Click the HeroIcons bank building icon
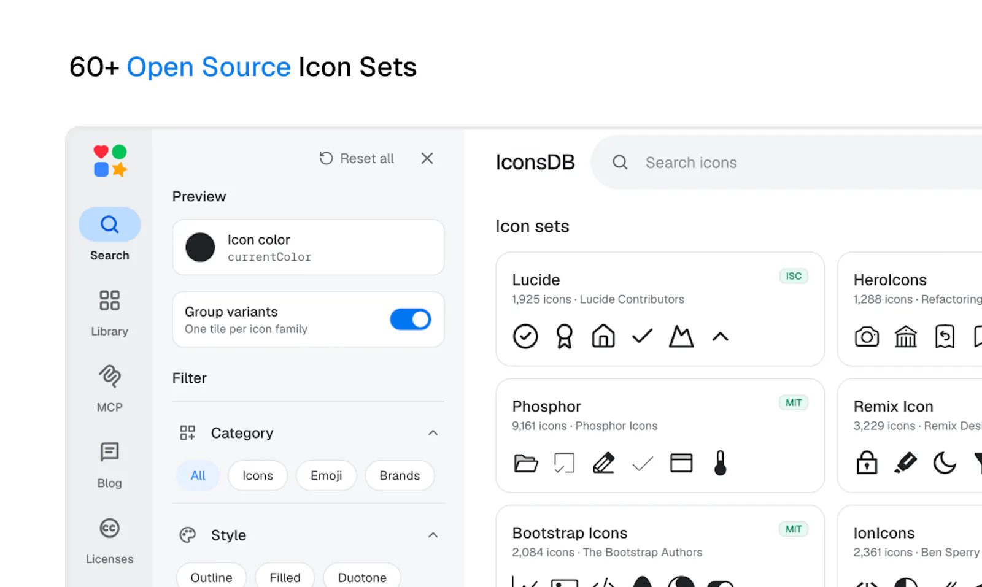The image size is (982, 587). tap(906, 336)
